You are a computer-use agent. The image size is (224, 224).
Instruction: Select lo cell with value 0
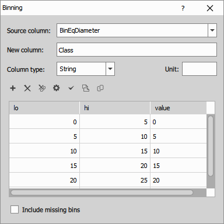(x=44, y=122)
